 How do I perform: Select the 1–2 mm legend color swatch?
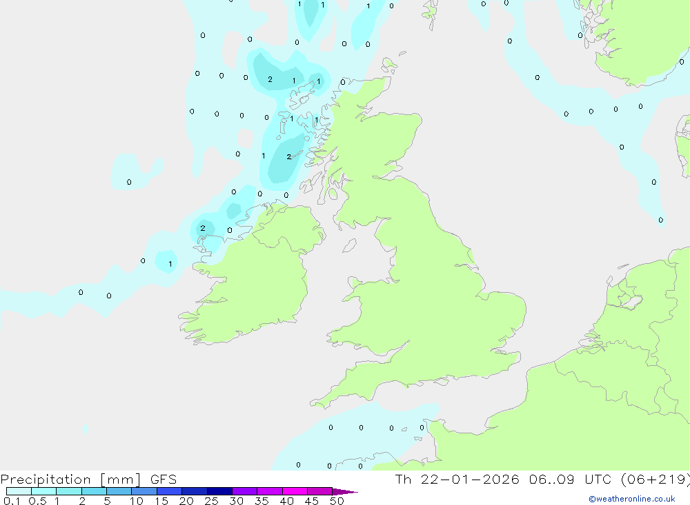(x=69, y=491)
